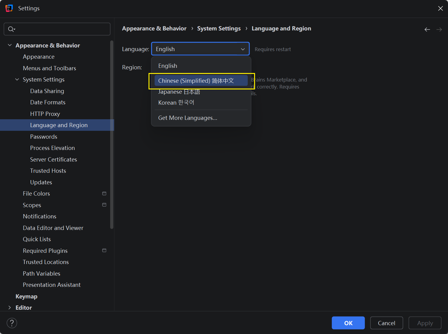The image size is (448, 334).
Task: Click the Cancel button
Action: [386, 323]
